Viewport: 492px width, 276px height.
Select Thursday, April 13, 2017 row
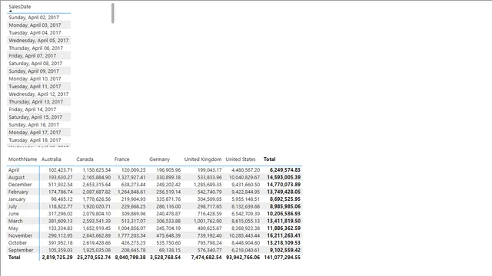coord(39,102)
